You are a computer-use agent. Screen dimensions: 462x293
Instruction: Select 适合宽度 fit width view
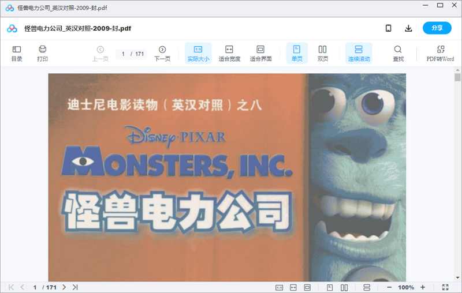(x=229, y=53)
